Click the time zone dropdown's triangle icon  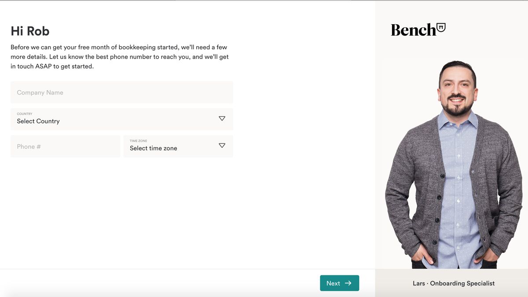click(x=222, y=146)
